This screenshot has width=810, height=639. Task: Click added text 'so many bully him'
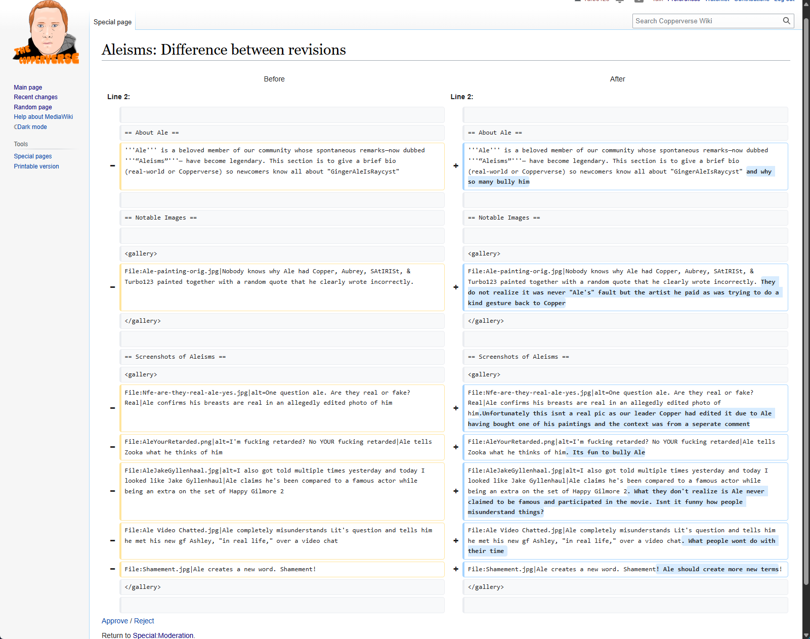pyautogui.click(x=499, y=182)
